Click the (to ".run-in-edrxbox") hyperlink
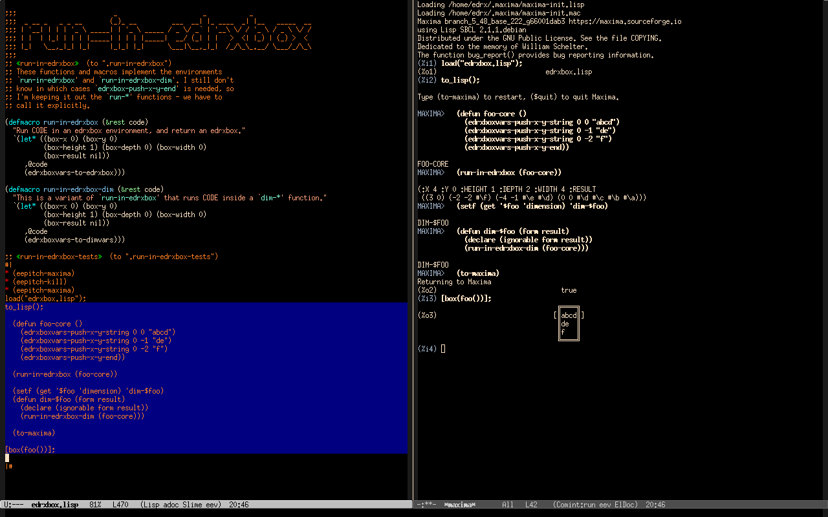The width and height of the screenshot is (828, 517). pos(129,63)
